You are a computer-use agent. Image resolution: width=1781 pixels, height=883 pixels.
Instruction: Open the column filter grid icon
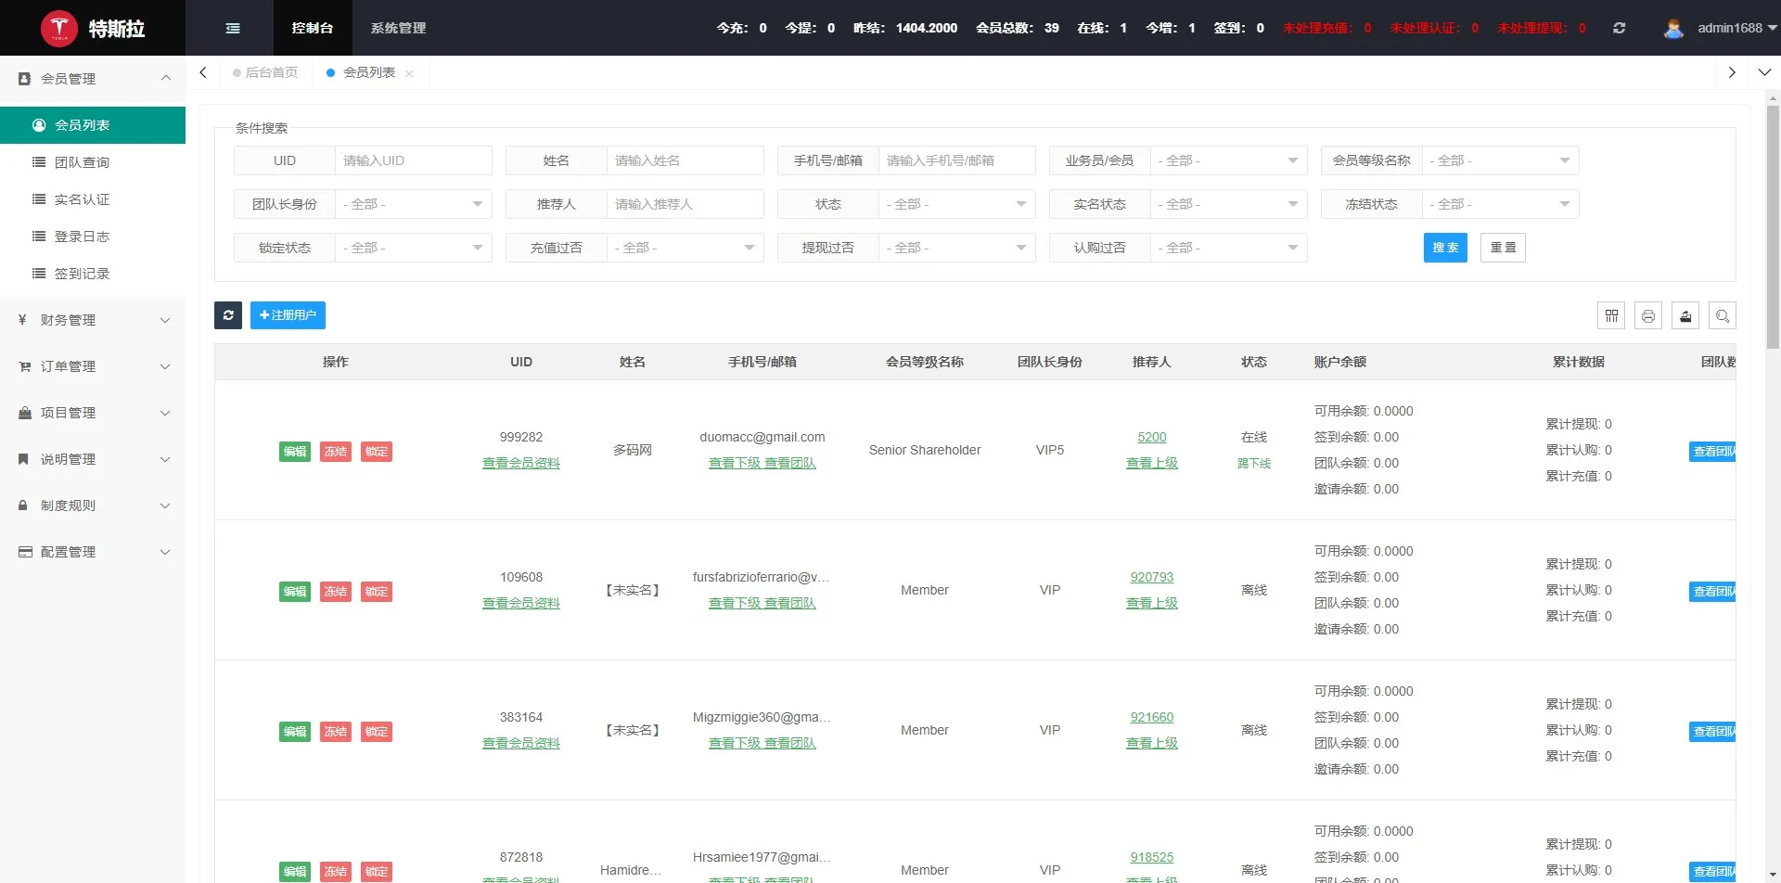1611,316
